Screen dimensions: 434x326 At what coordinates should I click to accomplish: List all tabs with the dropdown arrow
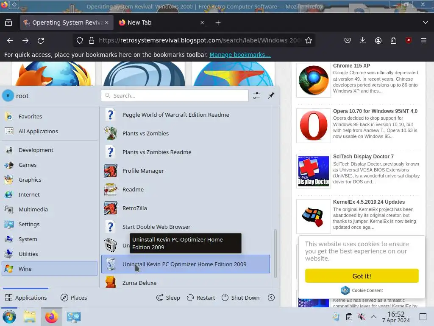[426, 22]
